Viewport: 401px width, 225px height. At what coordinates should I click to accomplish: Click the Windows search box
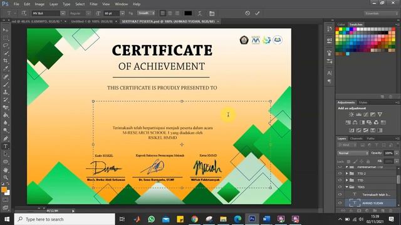click(x=65, y=219)
